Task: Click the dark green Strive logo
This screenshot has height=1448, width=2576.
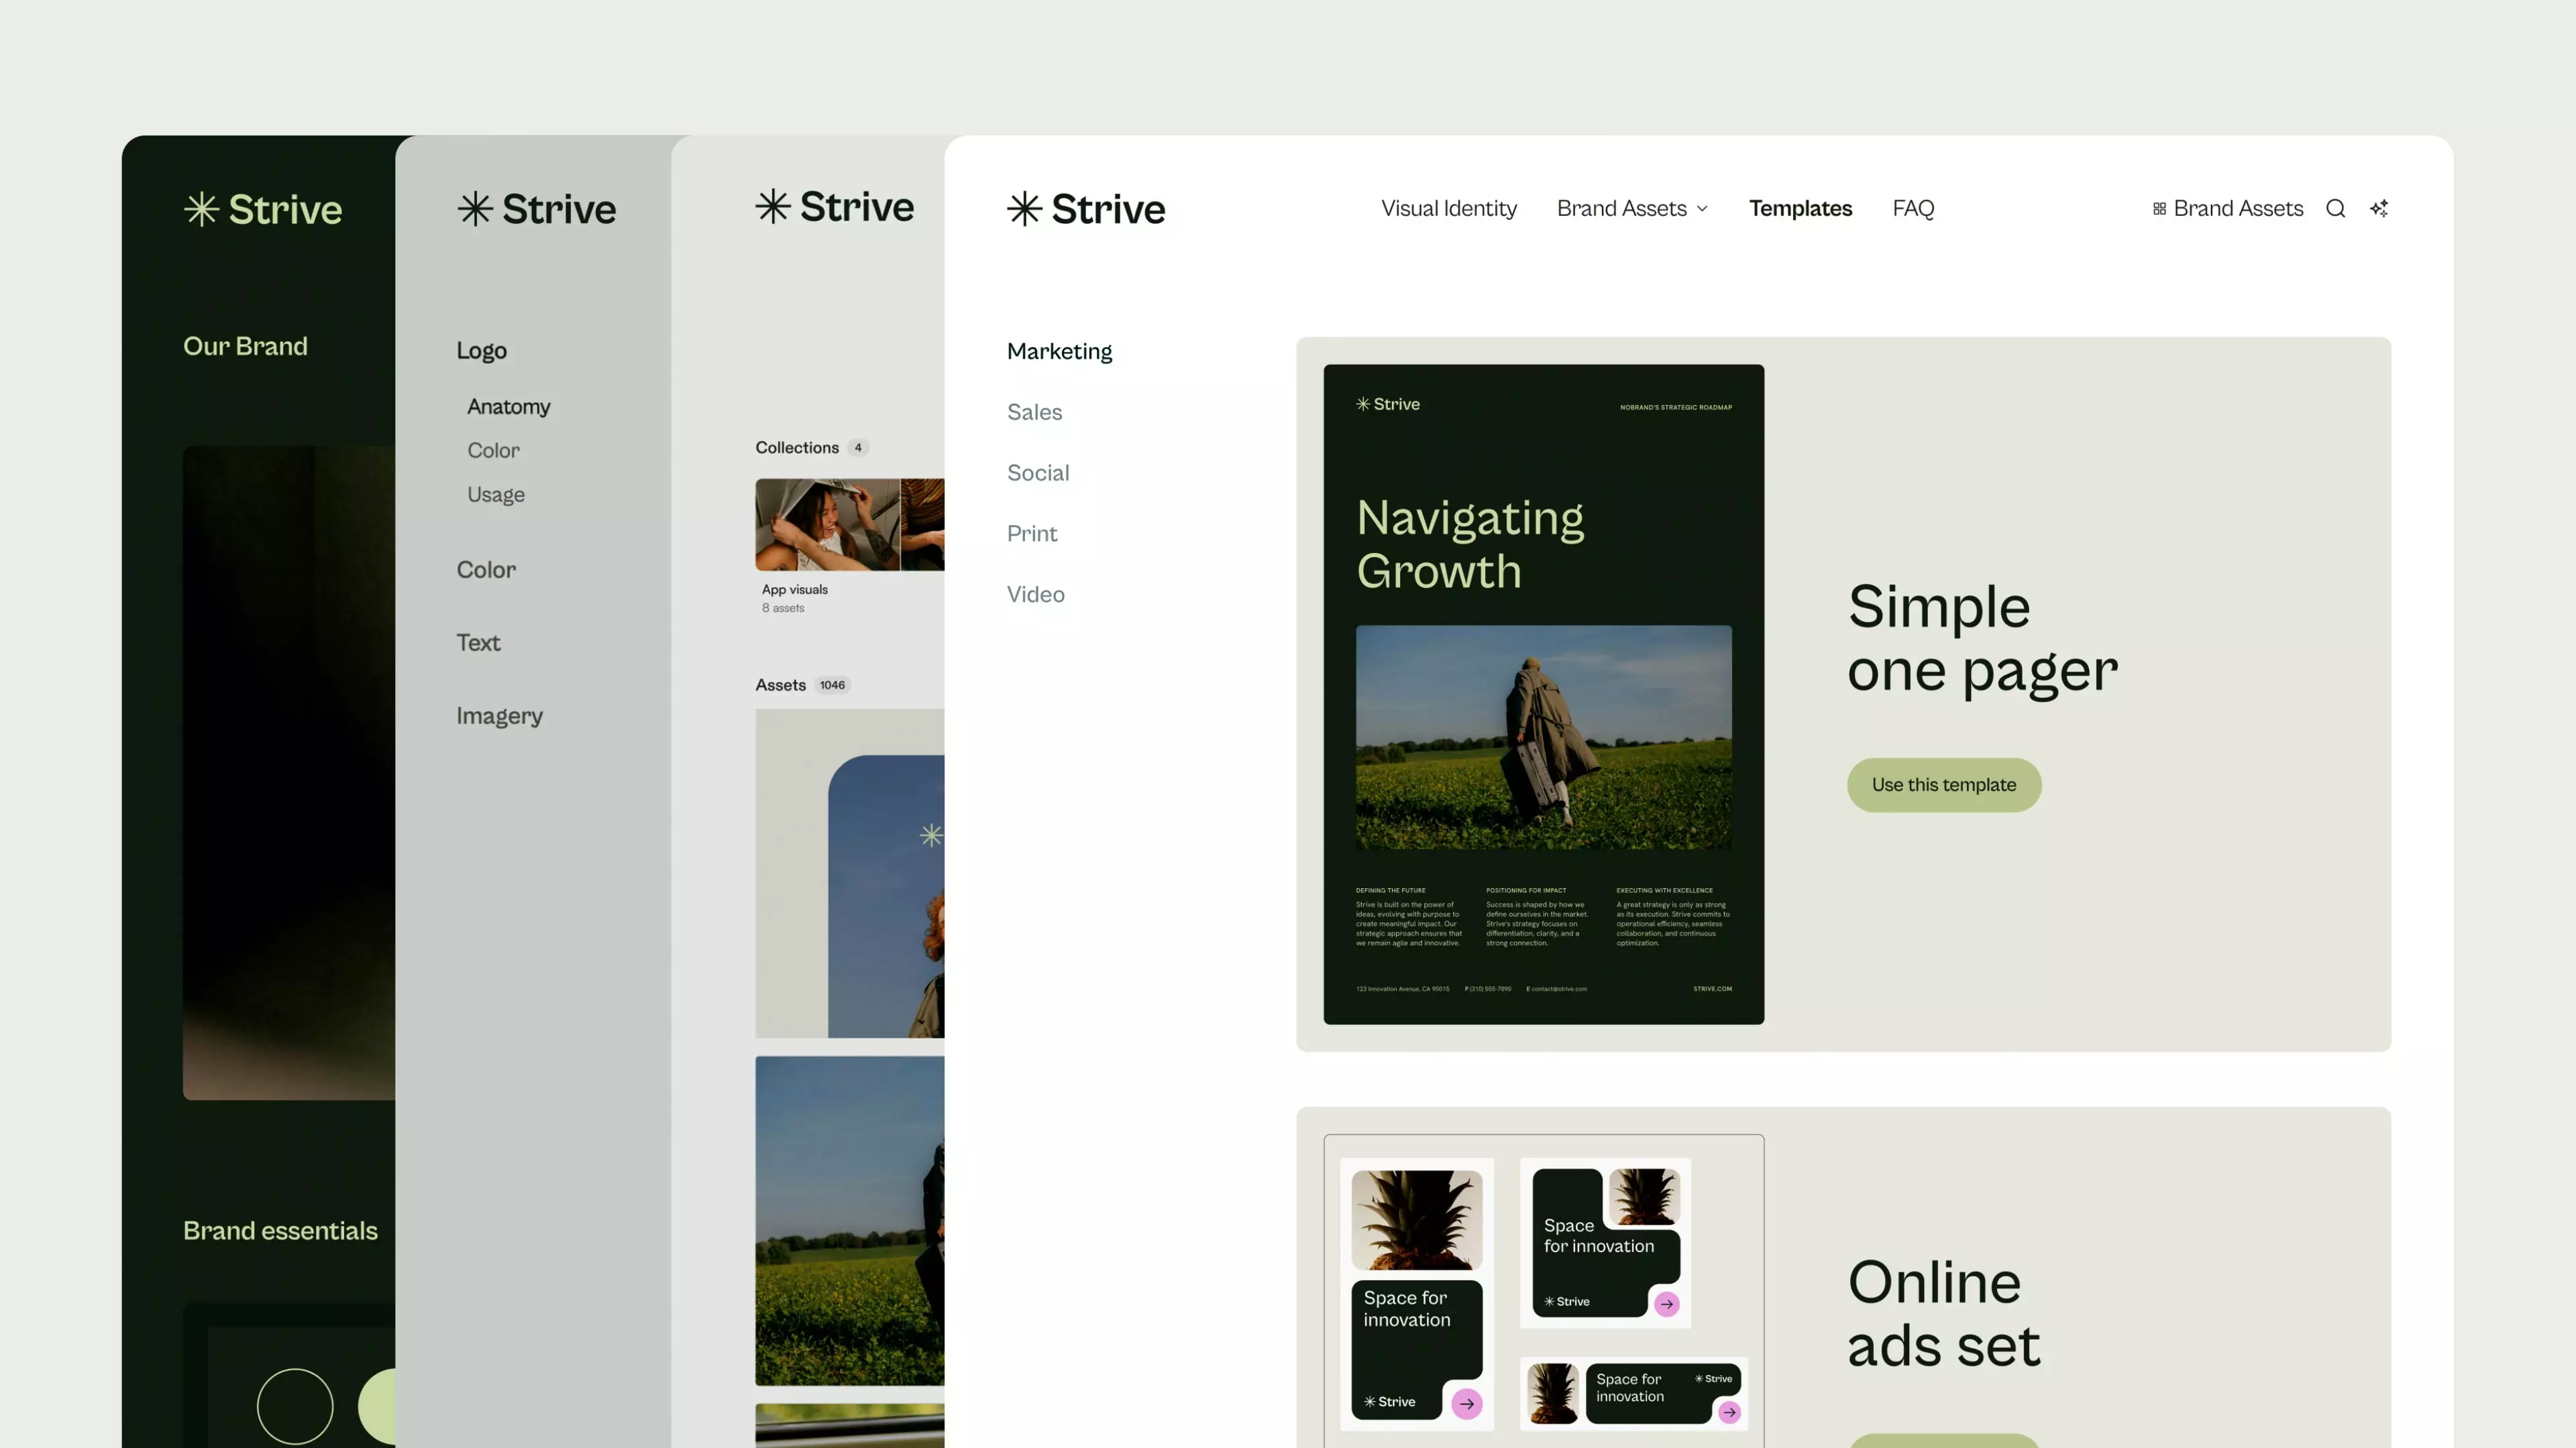Action: coord(263,210)
